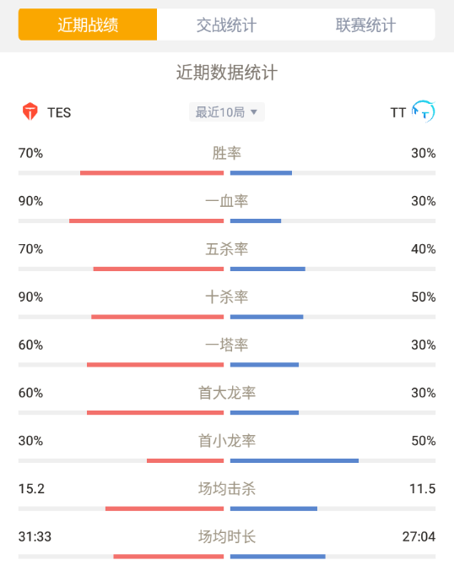The height and width of the screenshot is (571, 454).
Task: Click the 十杀率 stat label
Action: (227, 296)
